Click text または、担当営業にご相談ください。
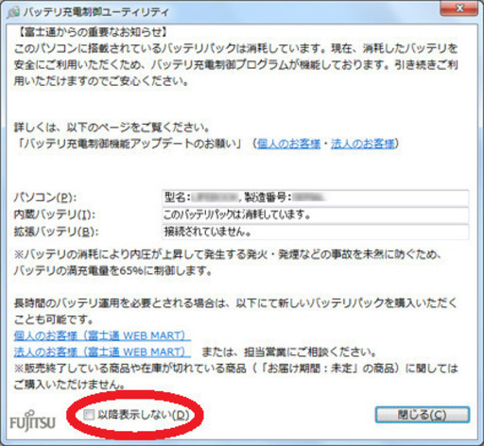 288,352
